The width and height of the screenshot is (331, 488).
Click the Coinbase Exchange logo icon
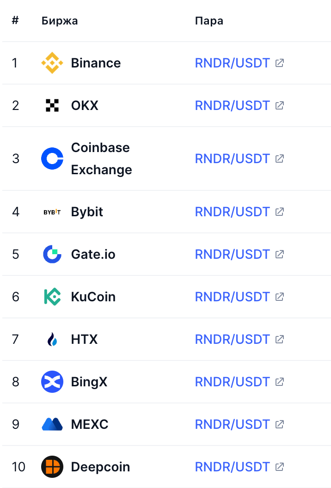(x=52, y=159)
